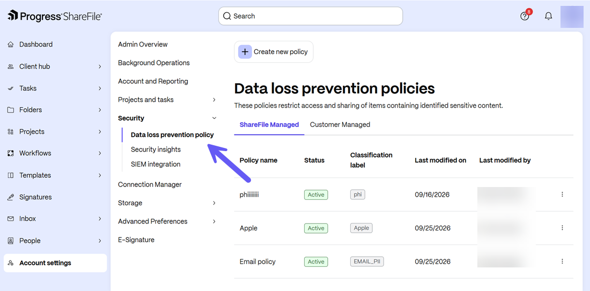Click the Progress ShareFile logo
Viewport: 590px width, 291px height.
tap(55, 16)
